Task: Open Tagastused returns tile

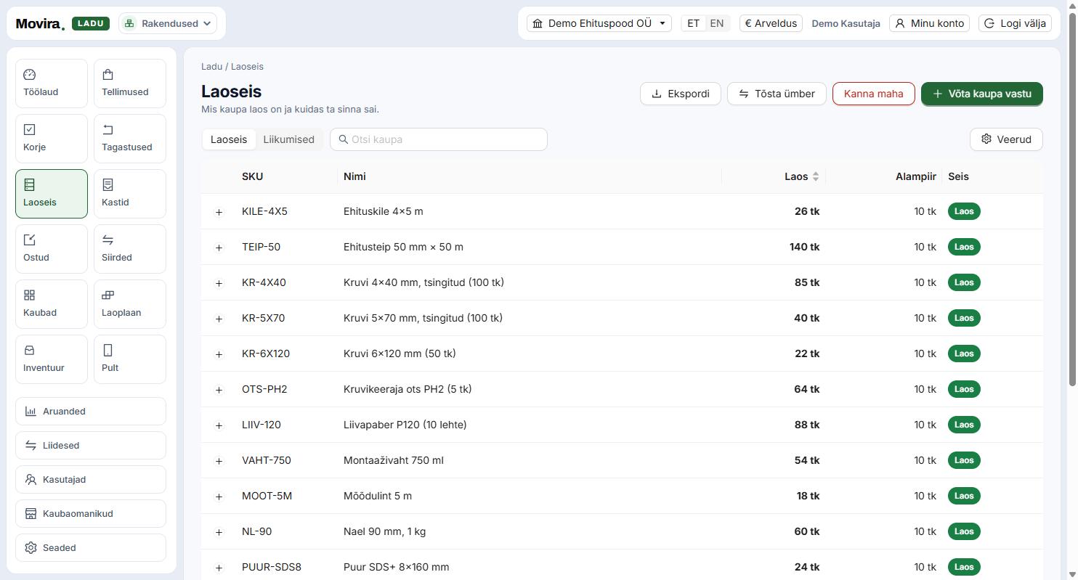Action: coord(130,139)
